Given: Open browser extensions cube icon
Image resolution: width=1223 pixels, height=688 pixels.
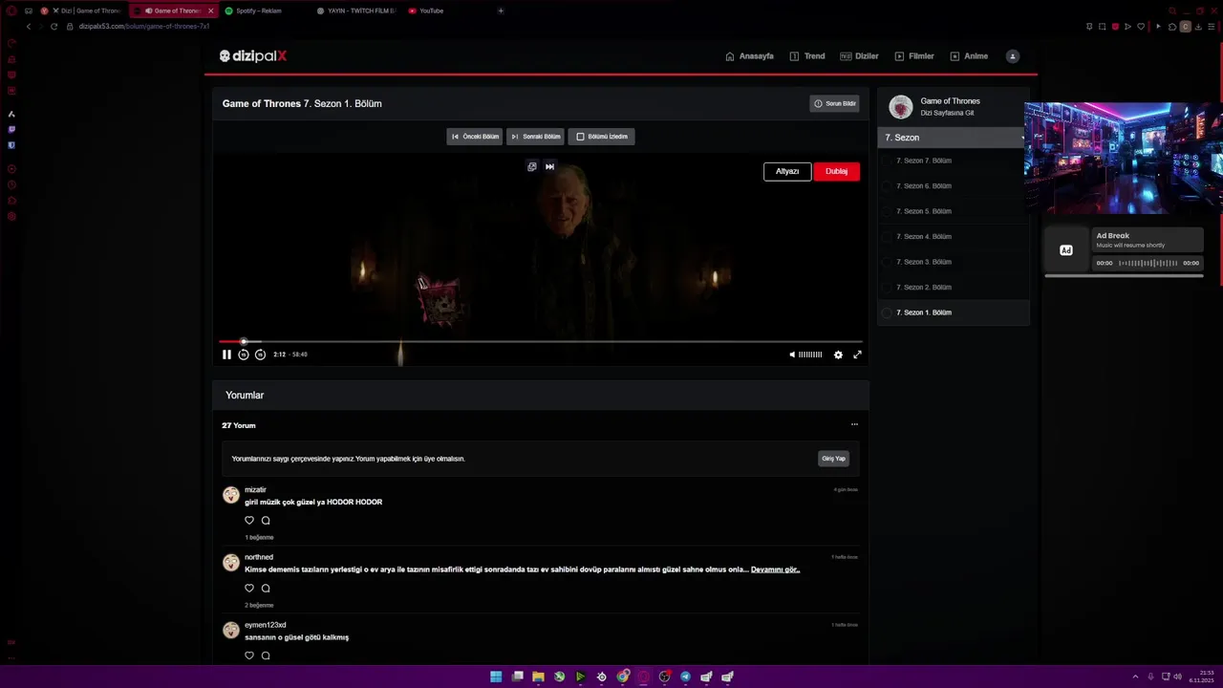Looking at the screenshot, I should tap(1172, 27).
